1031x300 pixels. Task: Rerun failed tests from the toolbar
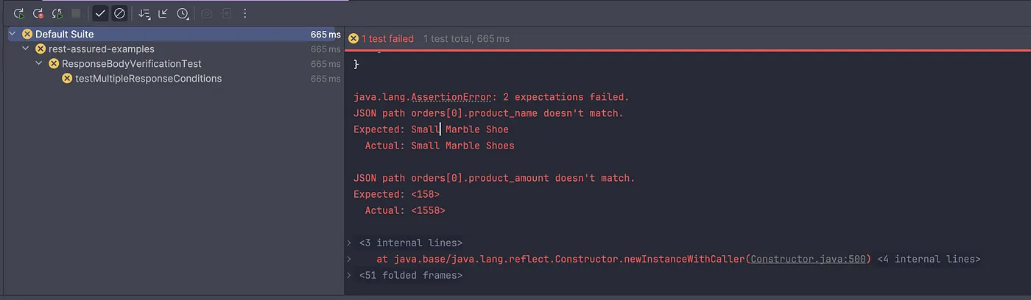point(38,13)
